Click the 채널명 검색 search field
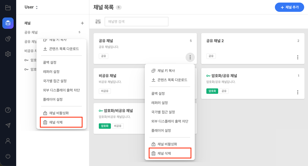The width and height of the screenshot is (308, 166). tap(136, 22)
